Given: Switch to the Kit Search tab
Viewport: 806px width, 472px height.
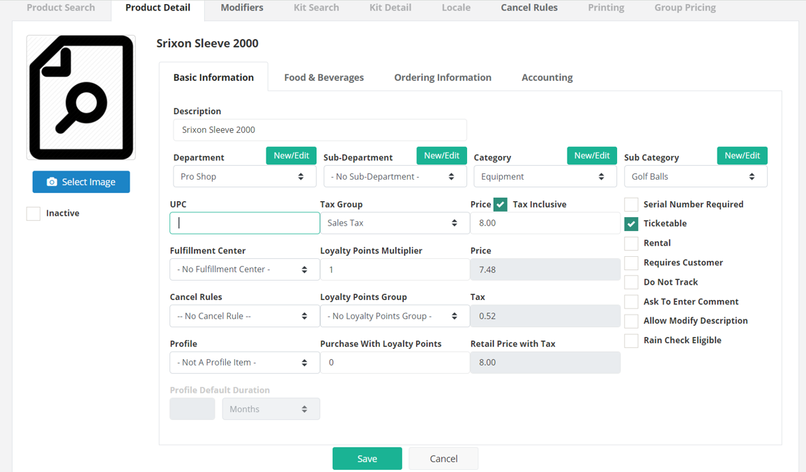Looking at the screenshot, I should (316, 8).
